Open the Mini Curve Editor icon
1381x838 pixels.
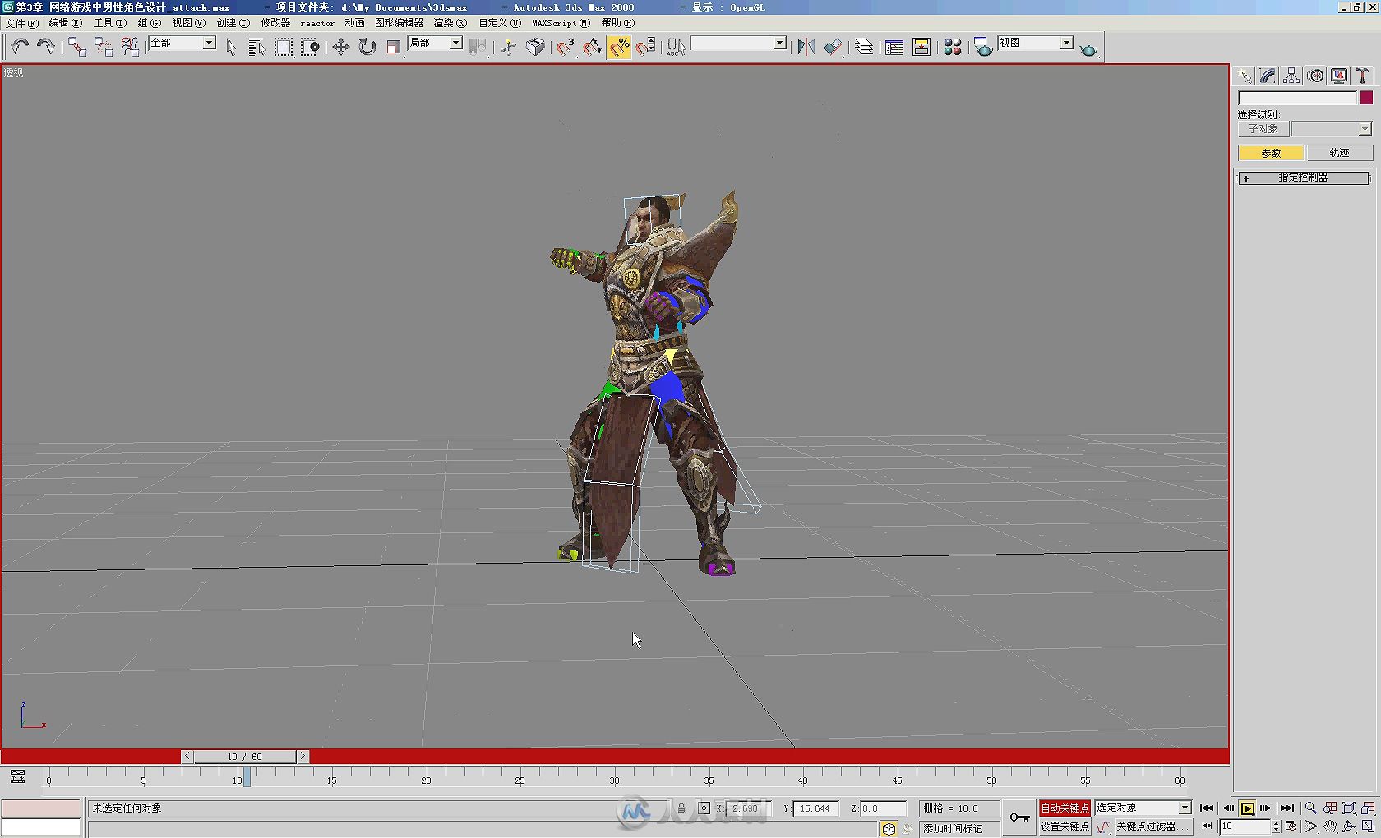point(17,776)
